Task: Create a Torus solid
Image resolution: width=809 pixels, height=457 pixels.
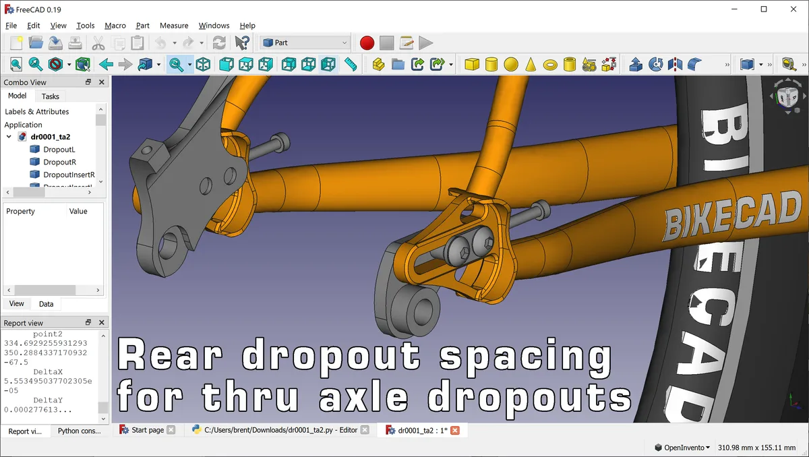Action: pyautogui.click(x=550, y=65)
